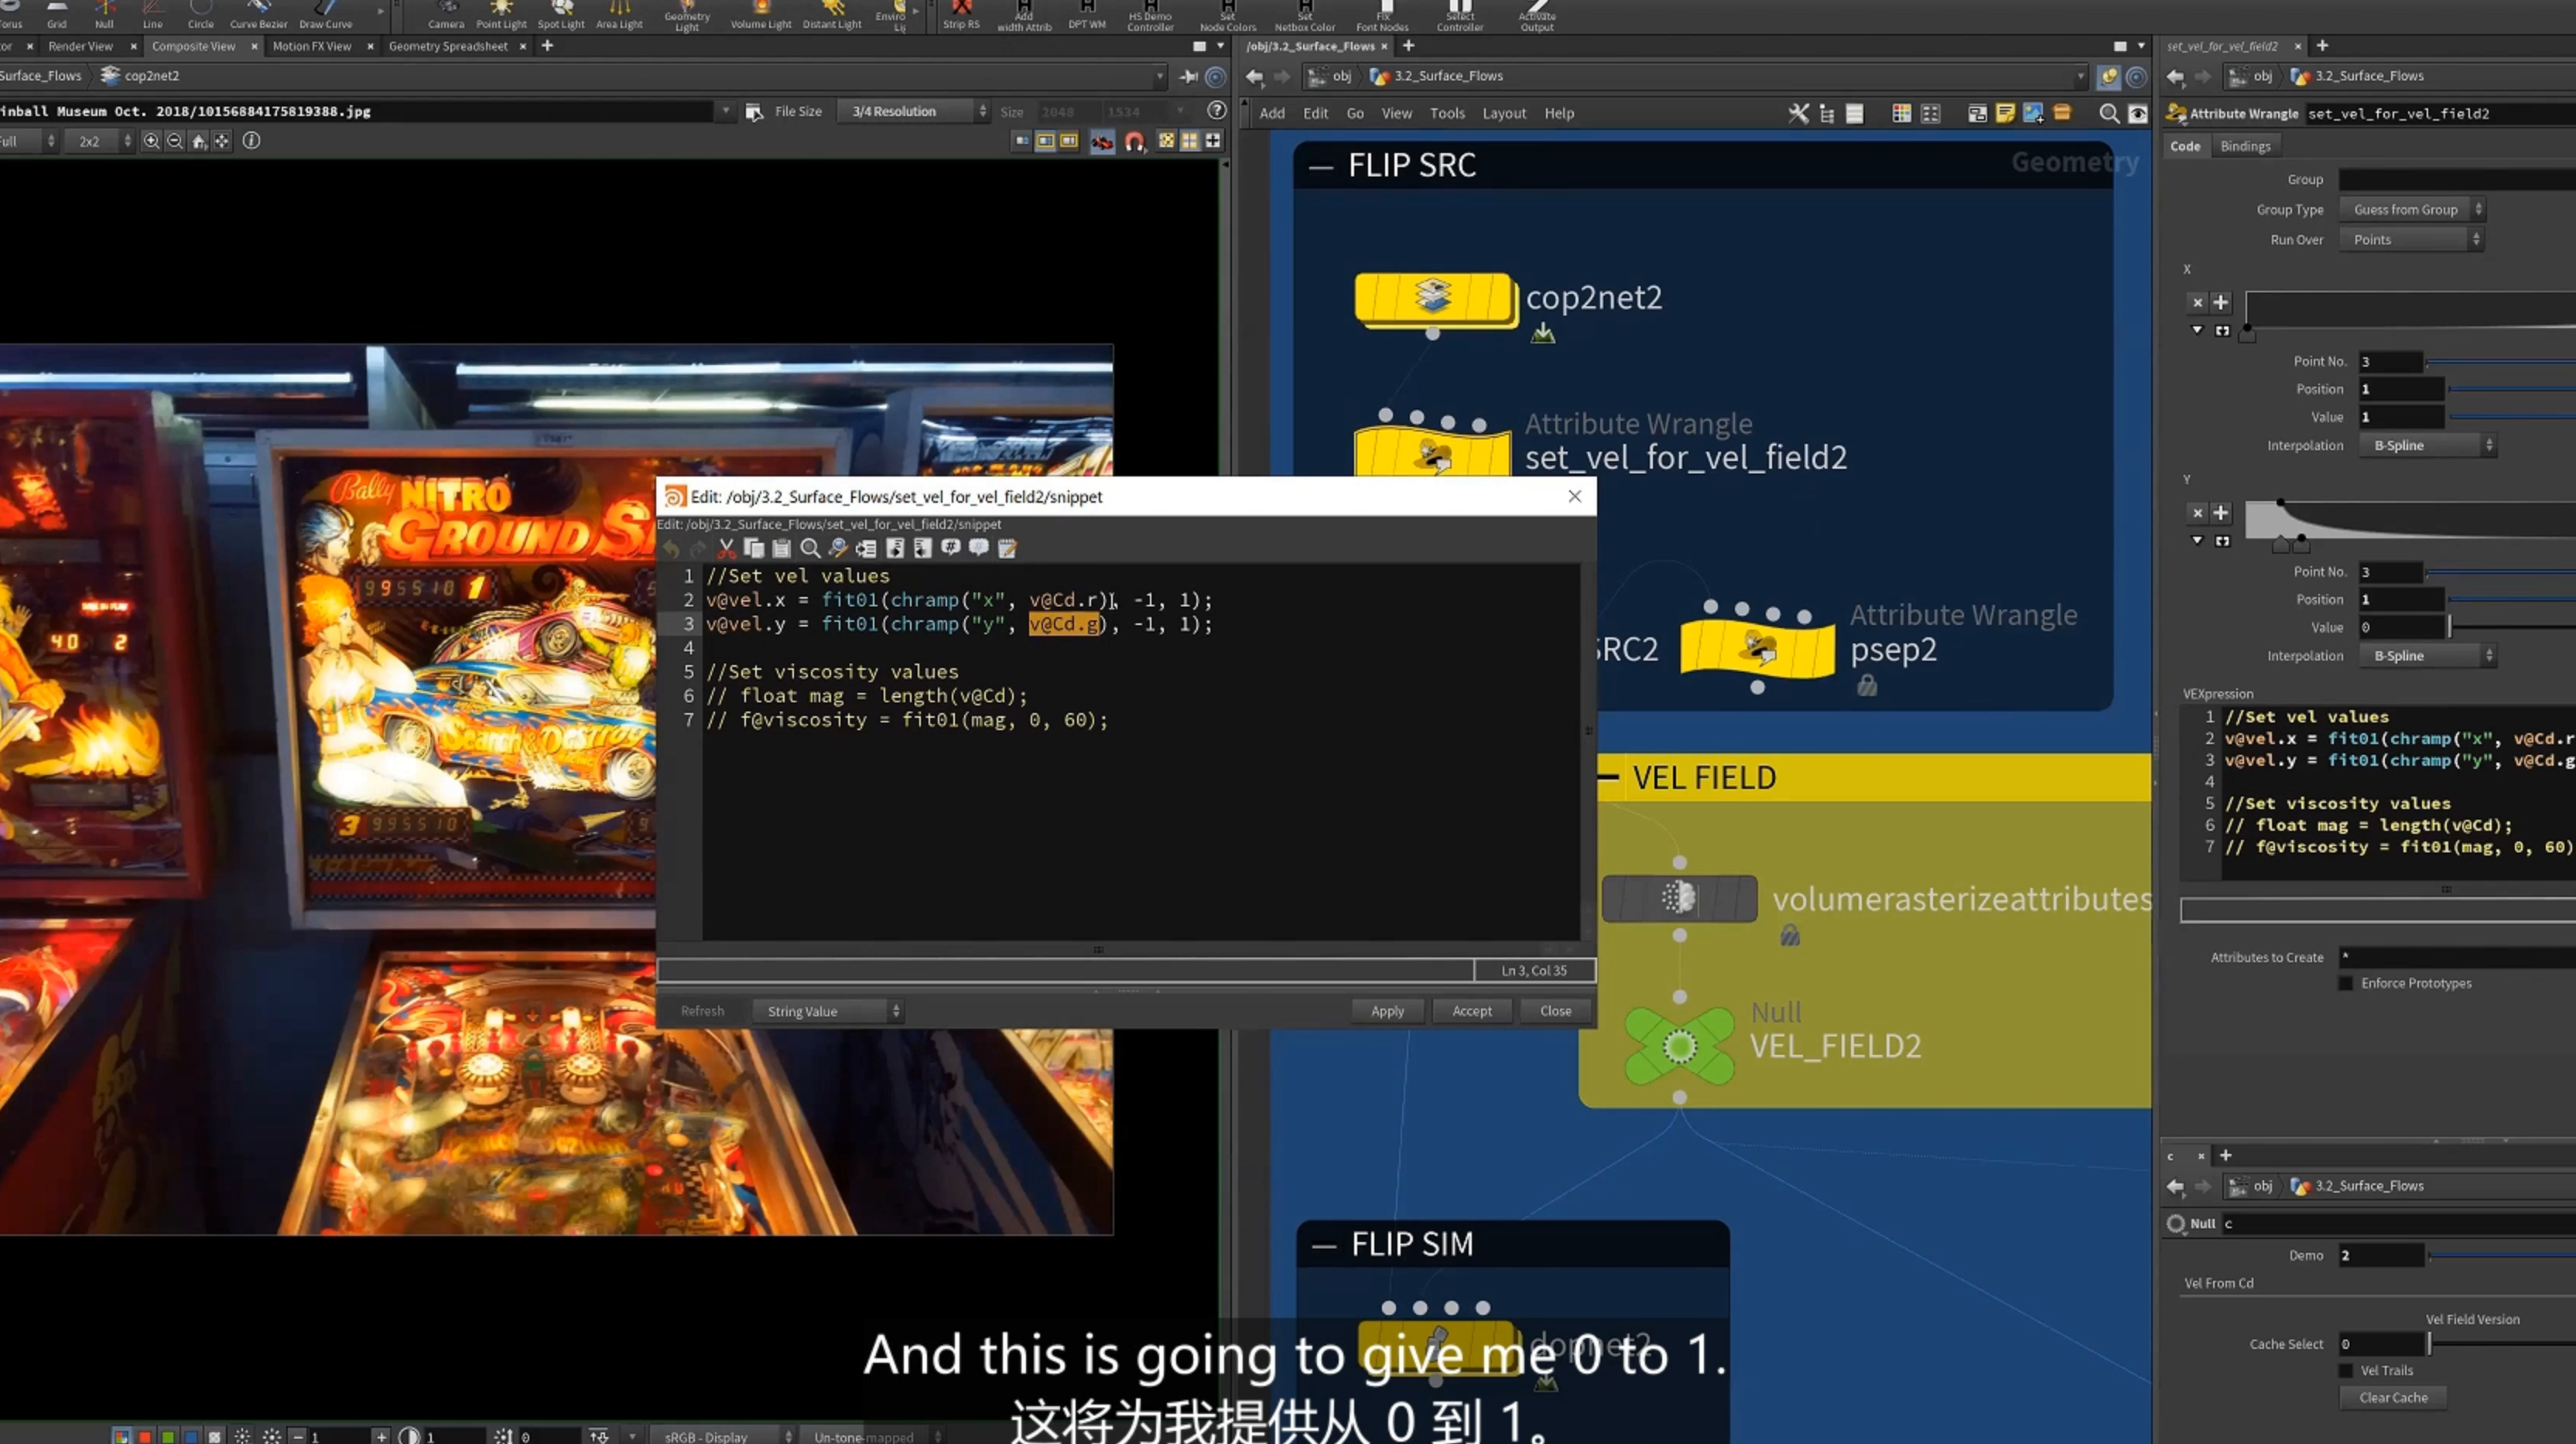Image resolution: width=2576 pixels, height=1444 pixels.
Task: Open the Layout menu in network editor
Action: [x=1504, y=113]
